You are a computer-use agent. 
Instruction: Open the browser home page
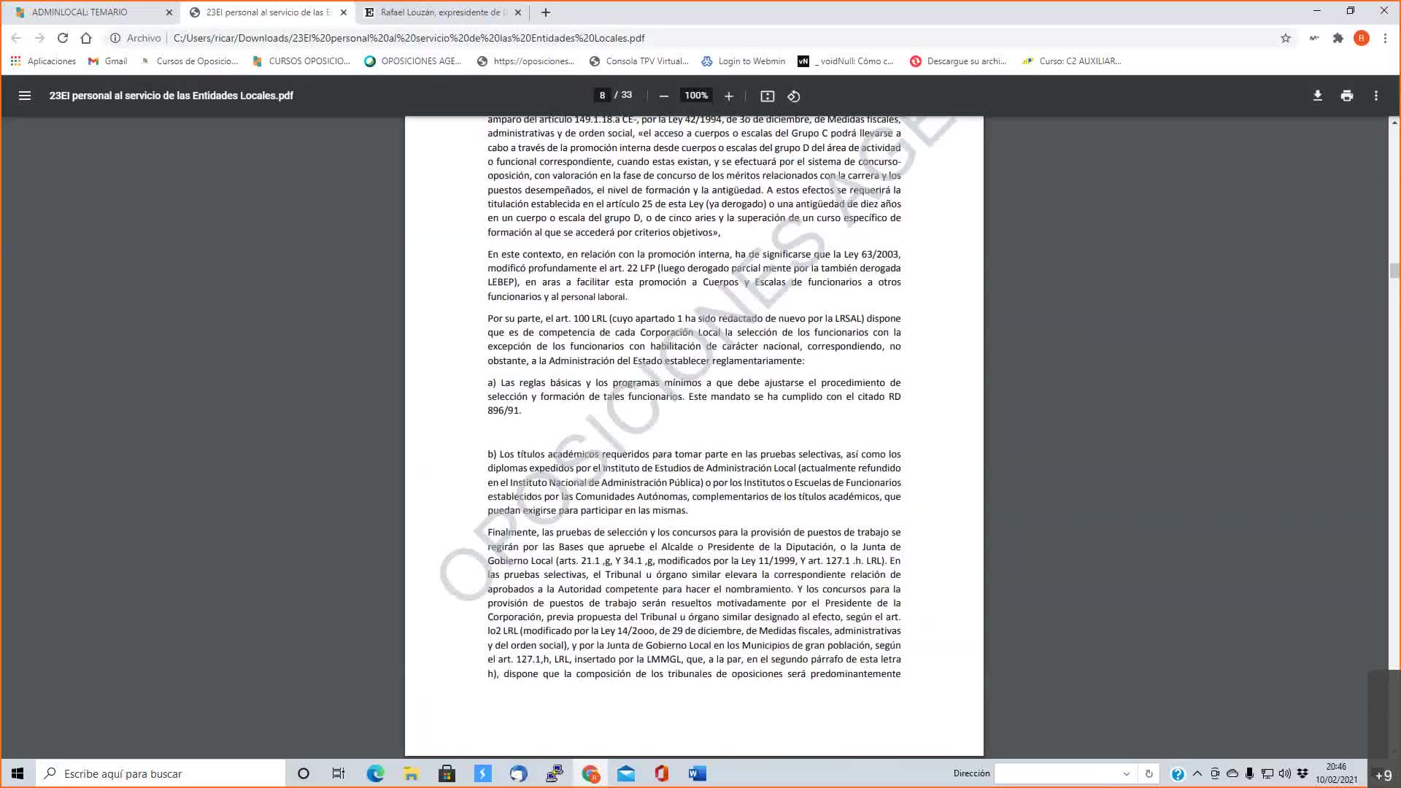pyautogui.click(x=86, y=38)
